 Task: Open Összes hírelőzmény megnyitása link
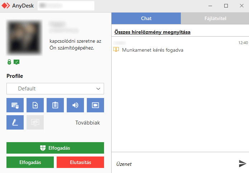(x=152, y=32)
